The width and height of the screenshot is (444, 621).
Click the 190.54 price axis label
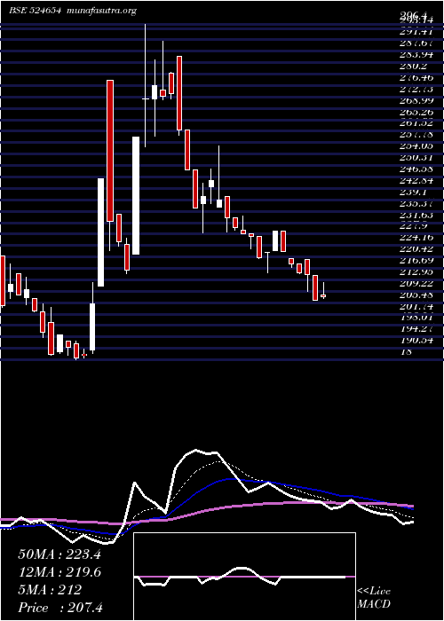[416, 340]
